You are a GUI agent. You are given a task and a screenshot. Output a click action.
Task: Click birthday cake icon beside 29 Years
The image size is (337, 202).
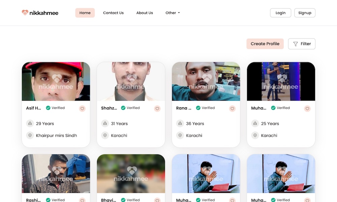click(x=30, y=124)
